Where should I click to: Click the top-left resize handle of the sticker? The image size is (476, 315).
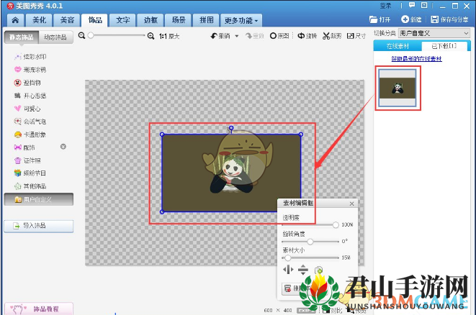tap(162, 134)
